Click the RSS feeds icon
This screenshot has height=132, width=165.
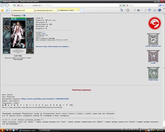[128, 10]
